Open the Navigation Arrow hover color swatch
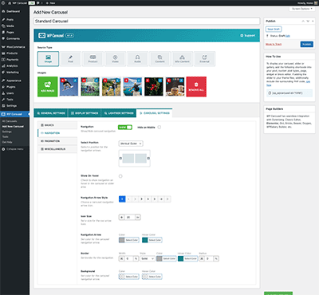319x295 pixels. click(x=145, y=240)
